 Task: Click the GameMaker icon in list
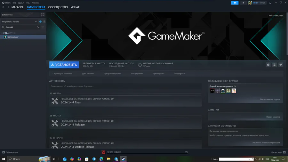5,37
